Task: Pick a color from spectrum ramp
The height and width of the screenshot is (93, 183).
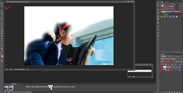Action: [x=170, y=12]
